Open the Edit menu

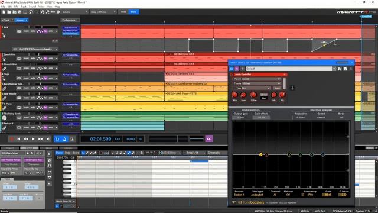coord(9,7)
